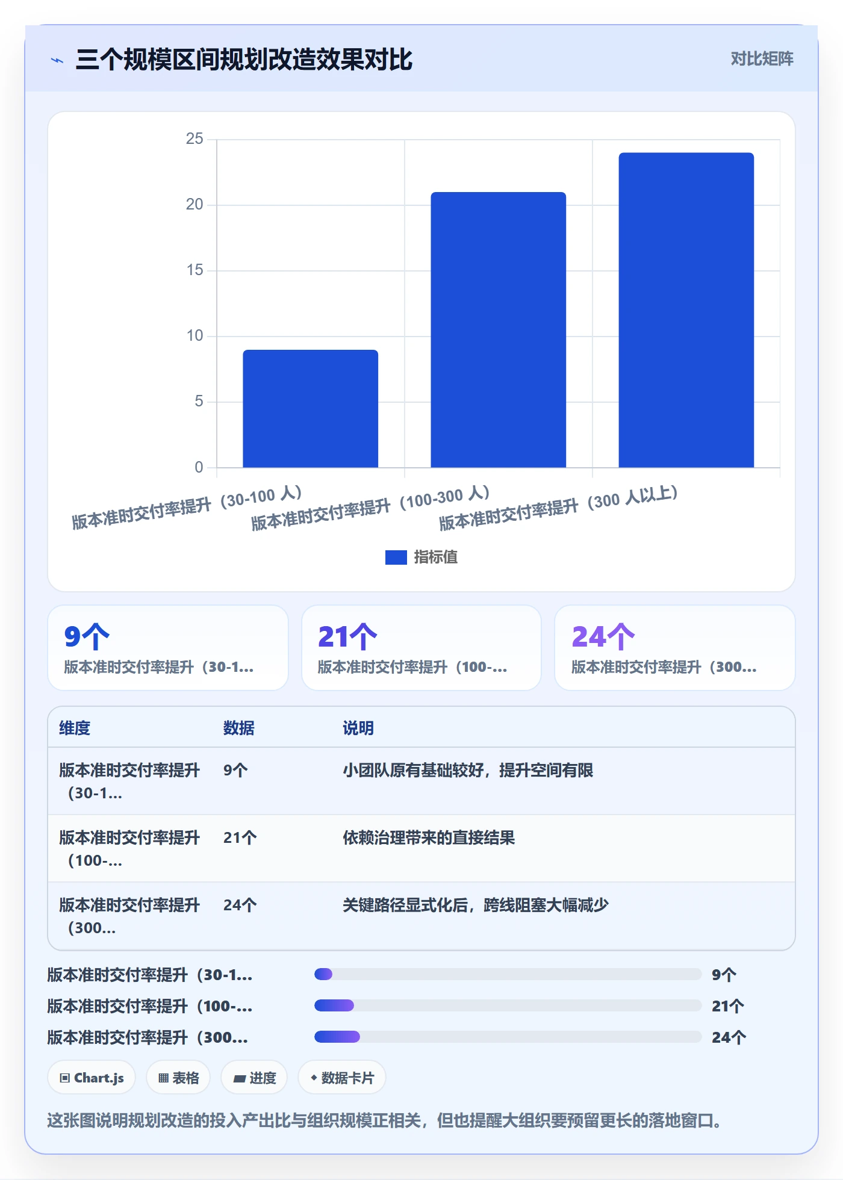Click table cell 小团队原有基础较好，提升空间有限
843x1180 pixels.
tap(468, 770)
